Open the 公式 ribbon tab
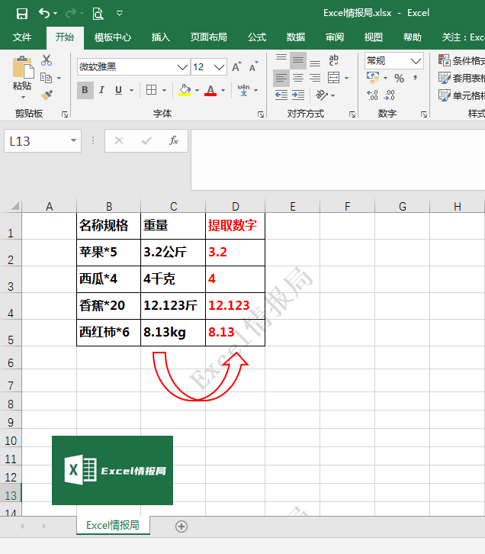The image size is (485, 554). tap(257, 37)
